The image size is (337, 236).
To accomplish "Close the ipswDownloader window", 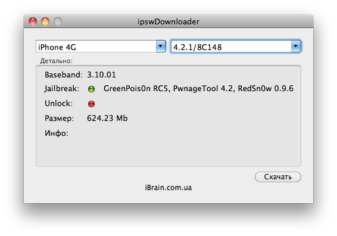I will pyautogui.click(x=33, y=21).
